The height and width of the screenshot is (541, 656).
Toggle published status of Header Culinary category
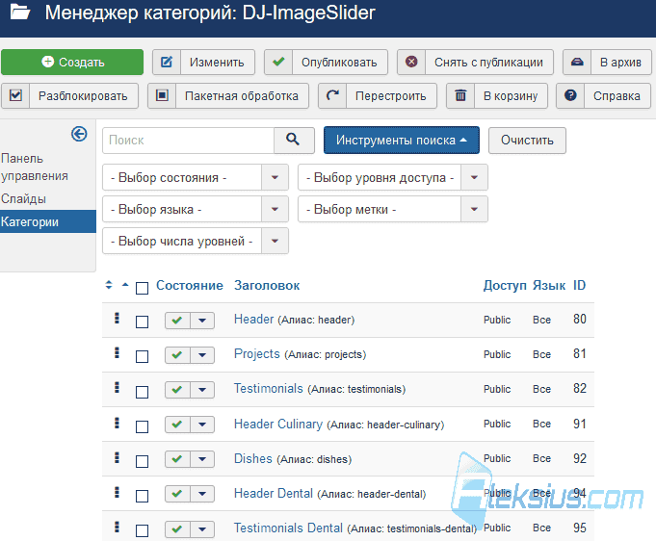coord(177,425)
